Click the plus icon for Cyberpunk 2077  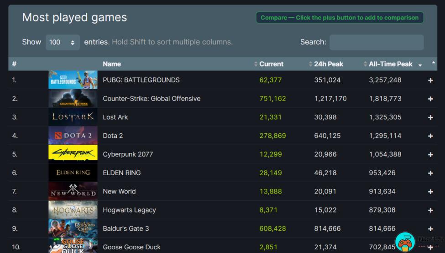pos(430,155)
